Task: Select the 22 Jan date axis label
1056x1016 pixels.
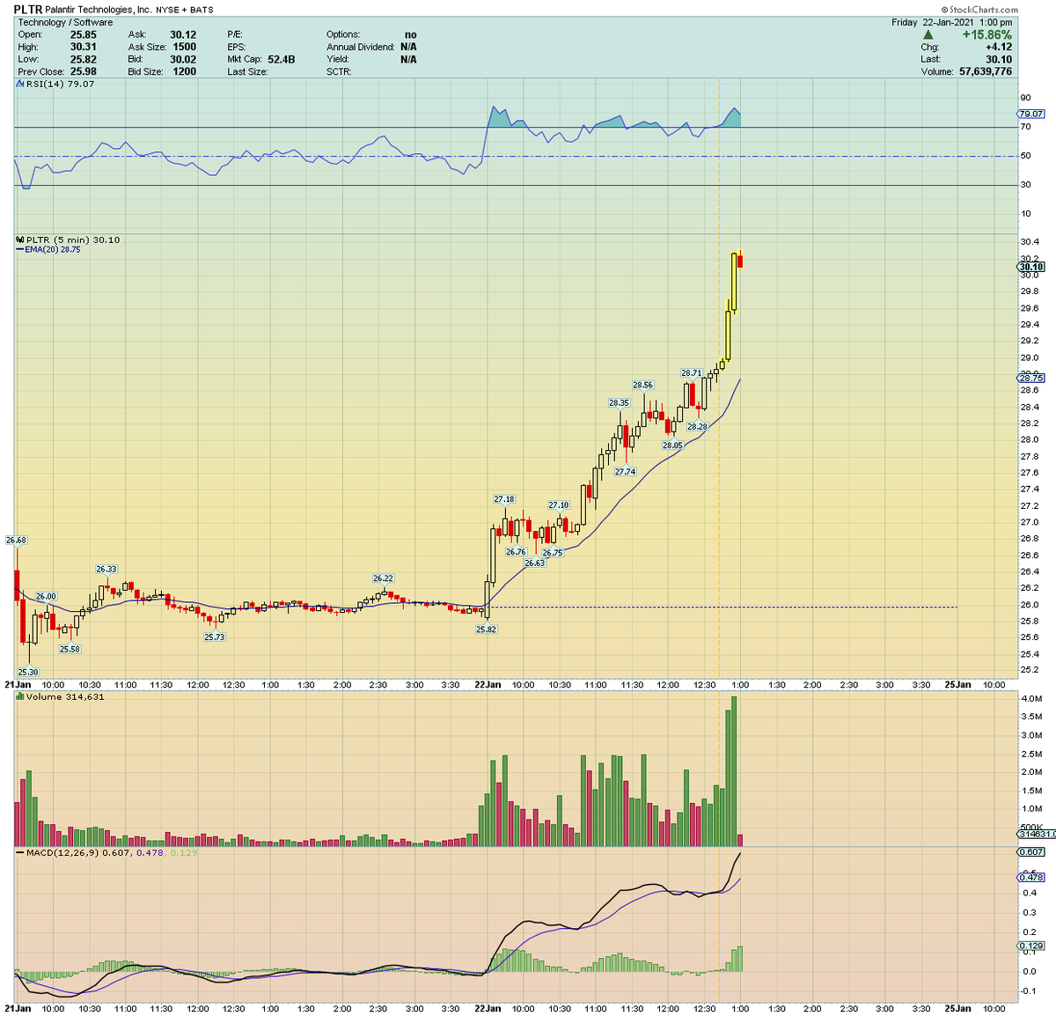Action: (x=487, y=683)
